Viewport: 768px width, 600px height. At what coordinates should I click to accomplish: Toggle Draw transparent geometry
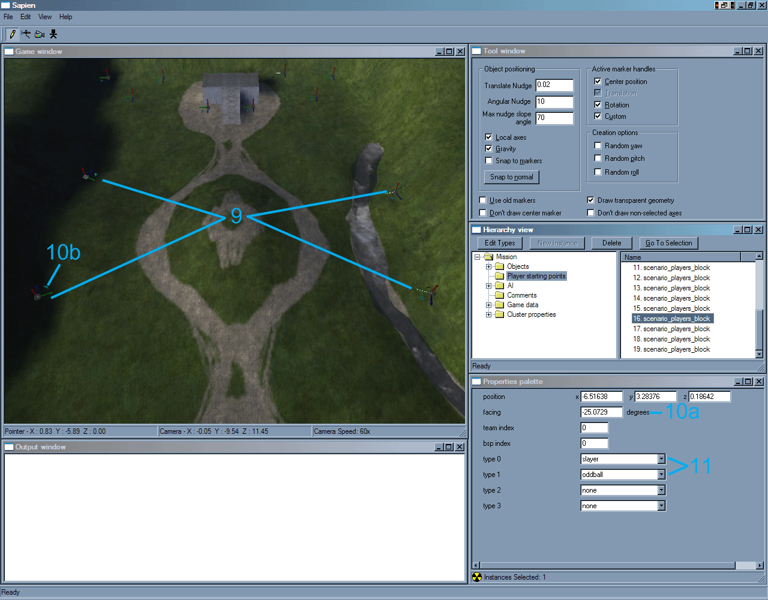tap(590, 200)
